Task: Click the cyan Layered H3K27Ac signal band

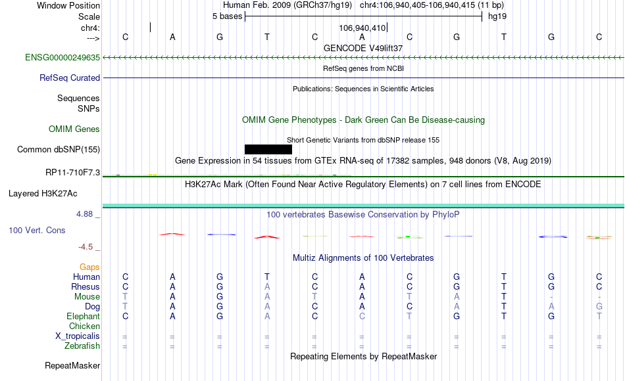Action: [x=363, y=206]
